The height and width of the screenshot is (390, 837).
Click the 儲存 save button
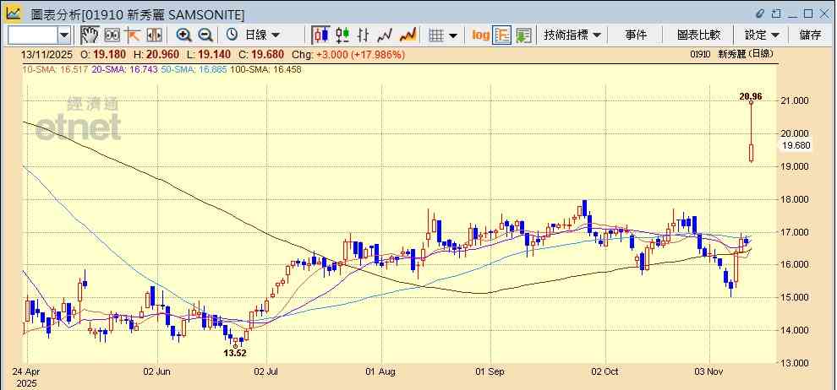(810, 35)
